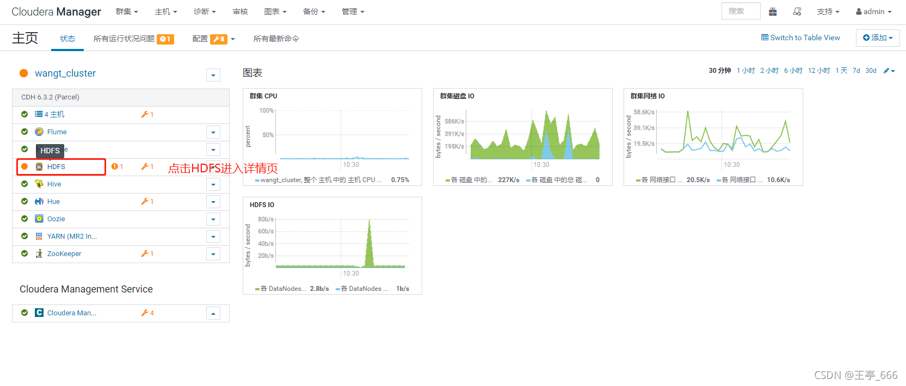906x386 pixels.
Task: Click the Oozie service icon
Action: 39,219
